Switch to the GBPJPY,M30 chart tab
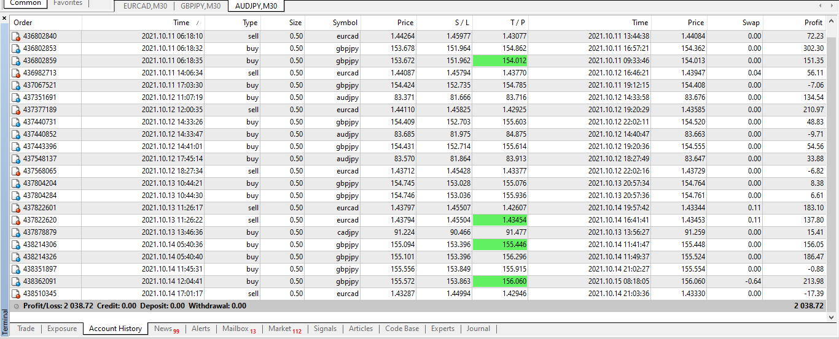839x339 pixels. [x=201, y=6]
